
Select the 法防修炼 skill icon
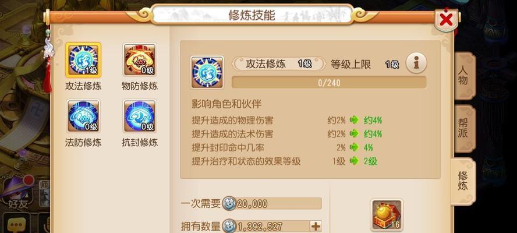[83, 116]
